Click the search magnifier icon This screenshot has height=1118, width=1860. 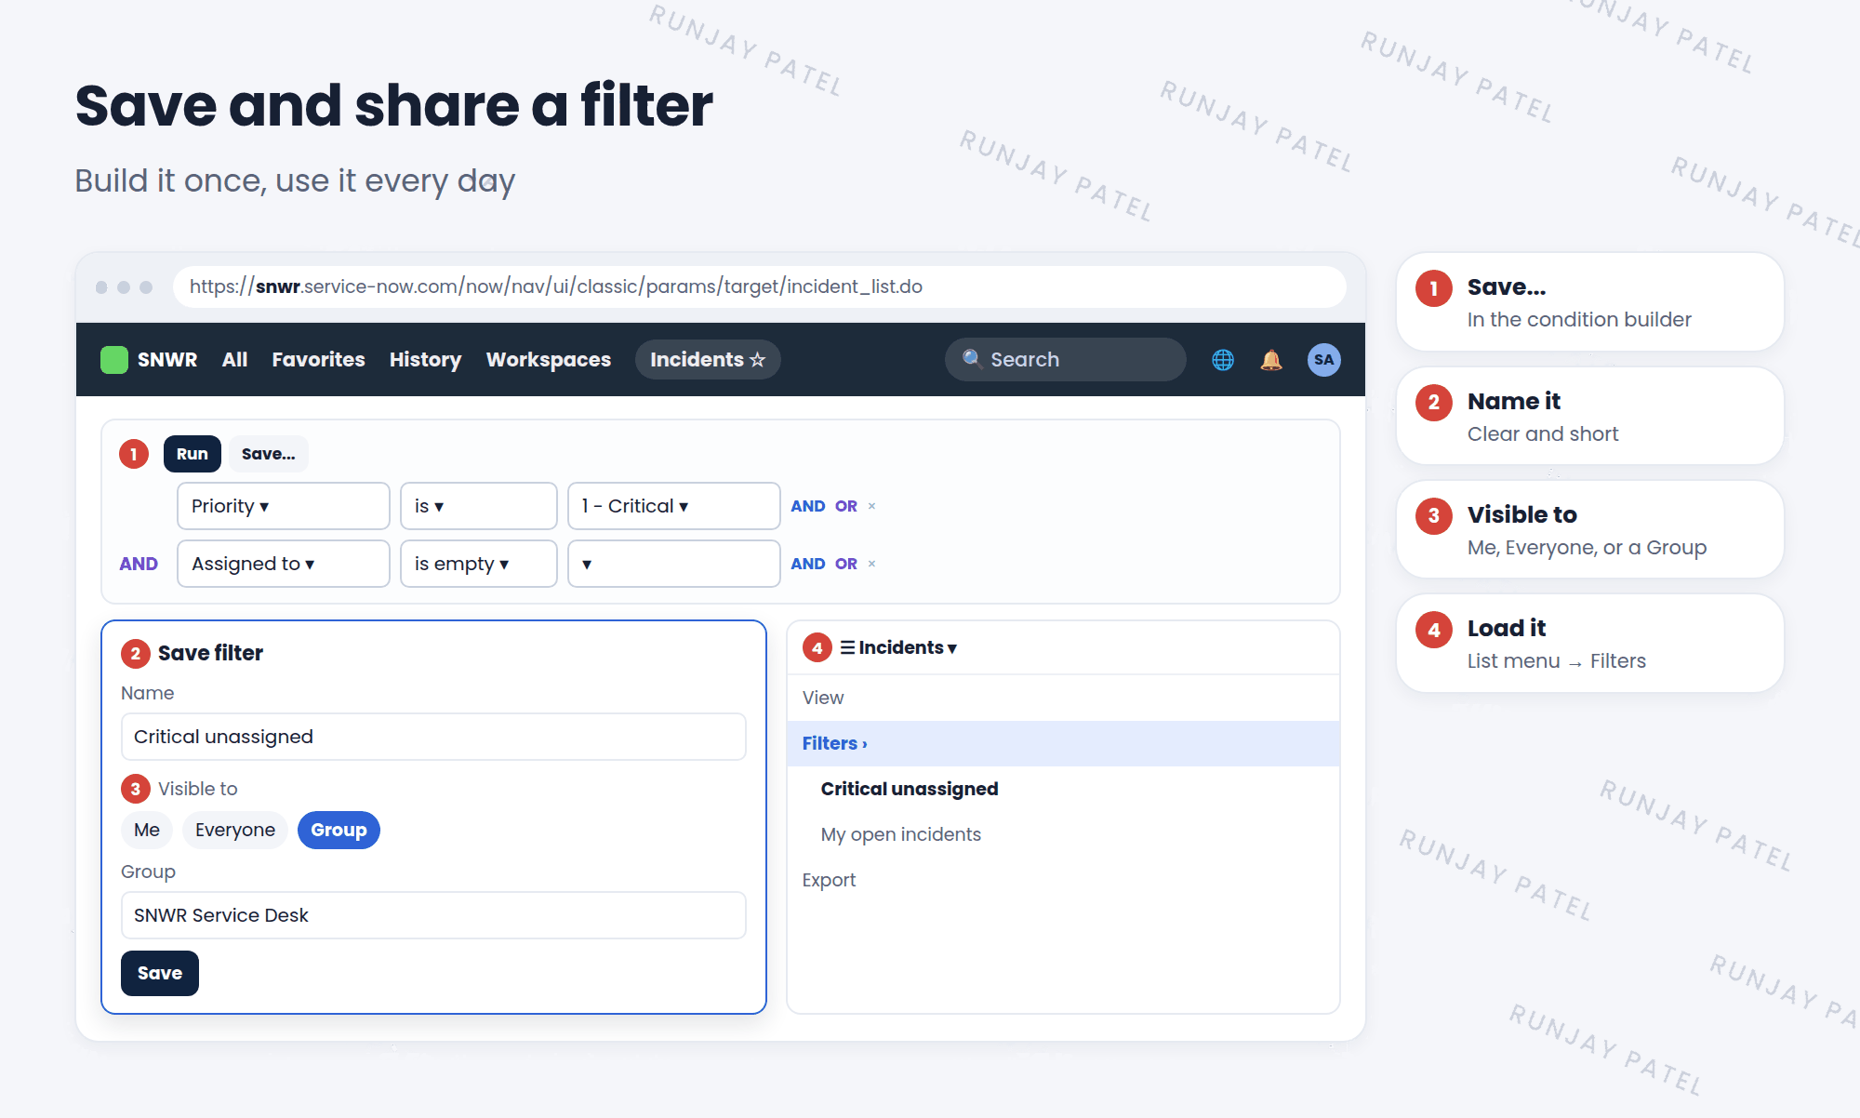972,359
